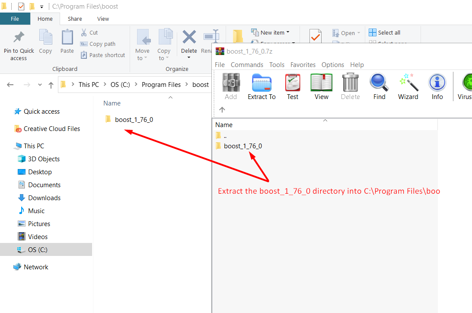This screenshot has height=313, width=472.
Task: Click the VirusScan bug icon
Action: coord(468,82)
